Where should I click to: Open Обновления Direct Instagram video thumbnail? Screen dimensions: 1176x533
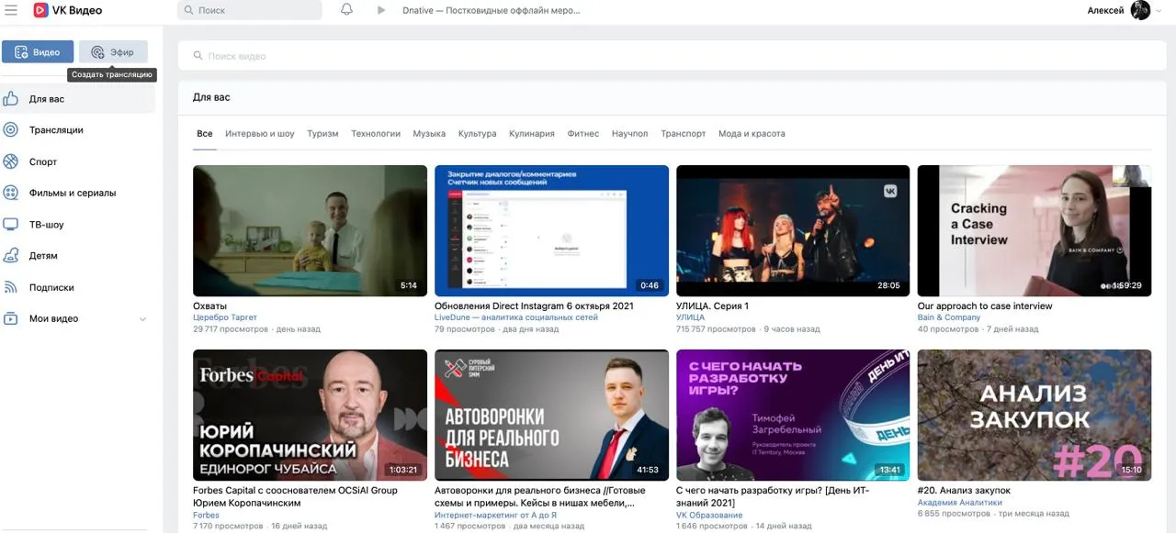[x=551, y=230]
